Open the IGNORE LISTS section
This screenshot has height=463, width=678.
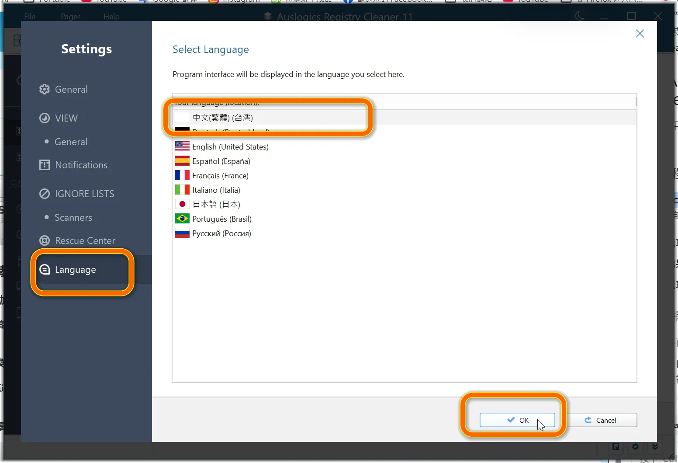[77, 194]
